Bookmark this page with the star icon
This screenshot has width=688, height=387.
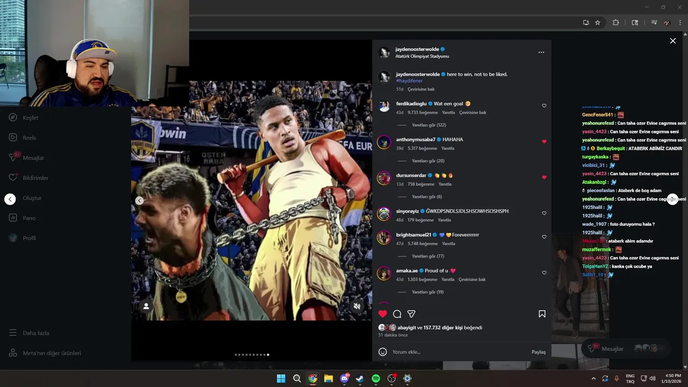click(x=598, y=23)
